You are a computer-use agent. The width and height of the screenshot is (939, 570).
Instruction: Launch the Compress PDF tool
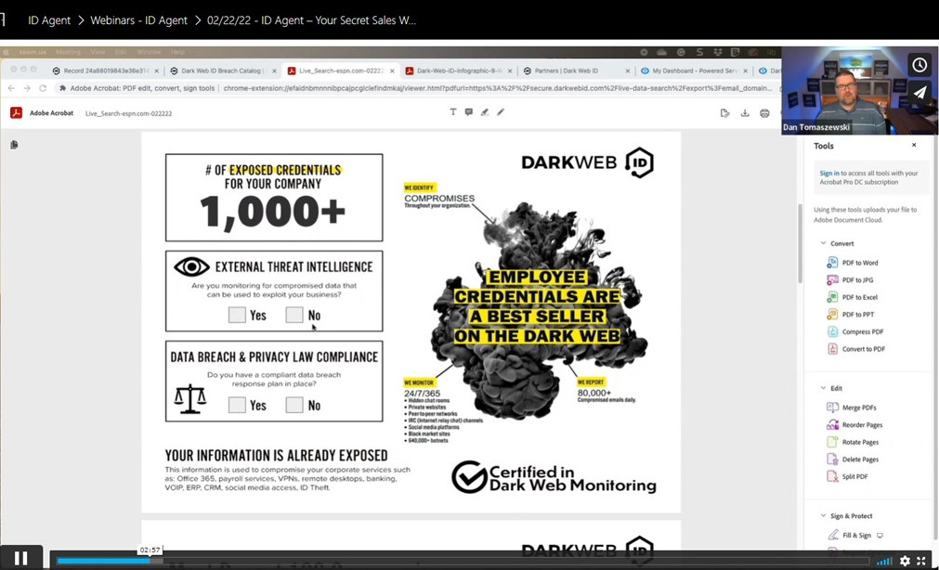click(x=862, y=331)
